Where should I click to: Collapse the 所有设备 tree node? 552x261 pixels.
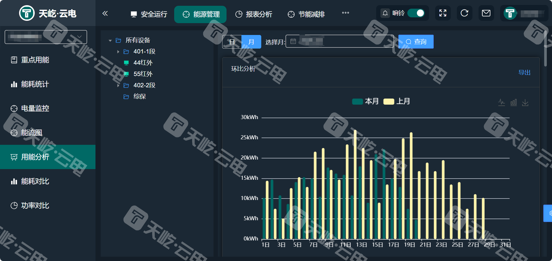click(110, 40)
